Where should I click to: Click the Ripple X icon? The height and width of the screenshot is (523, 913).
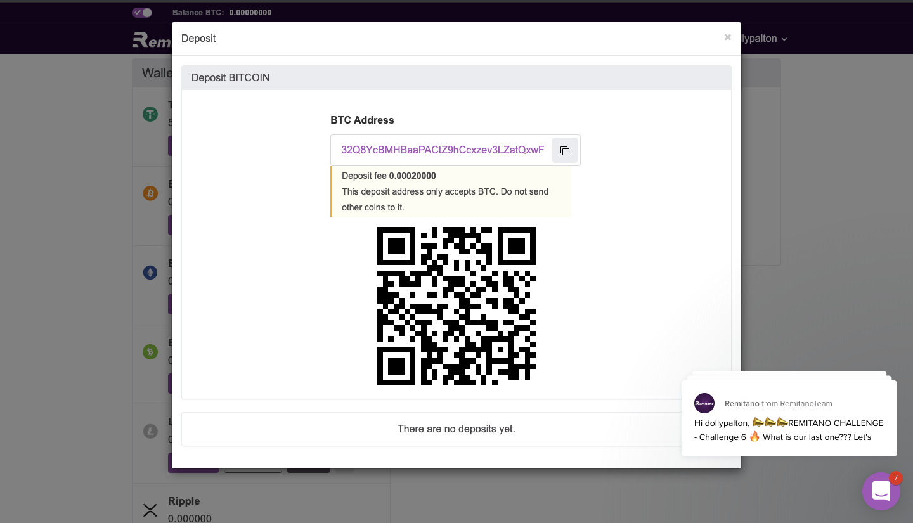pyautogui.click(x=150, y=510)
